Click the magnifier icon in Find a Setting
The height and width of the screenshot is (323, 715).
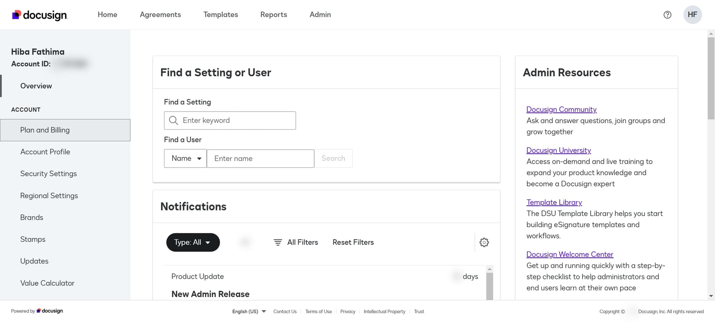point(174,120)
